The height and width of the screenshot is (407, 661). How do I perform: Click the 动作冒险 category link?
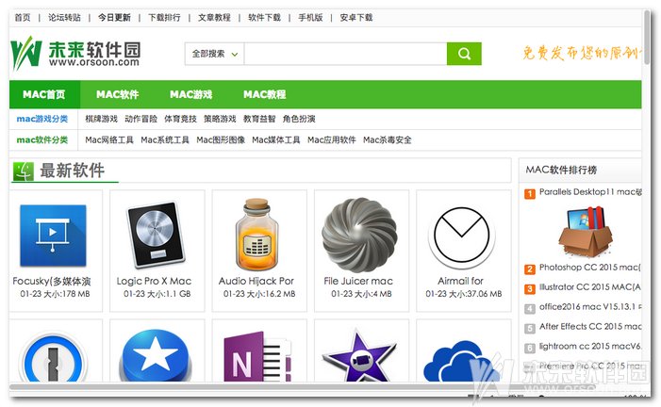point(140,119)
